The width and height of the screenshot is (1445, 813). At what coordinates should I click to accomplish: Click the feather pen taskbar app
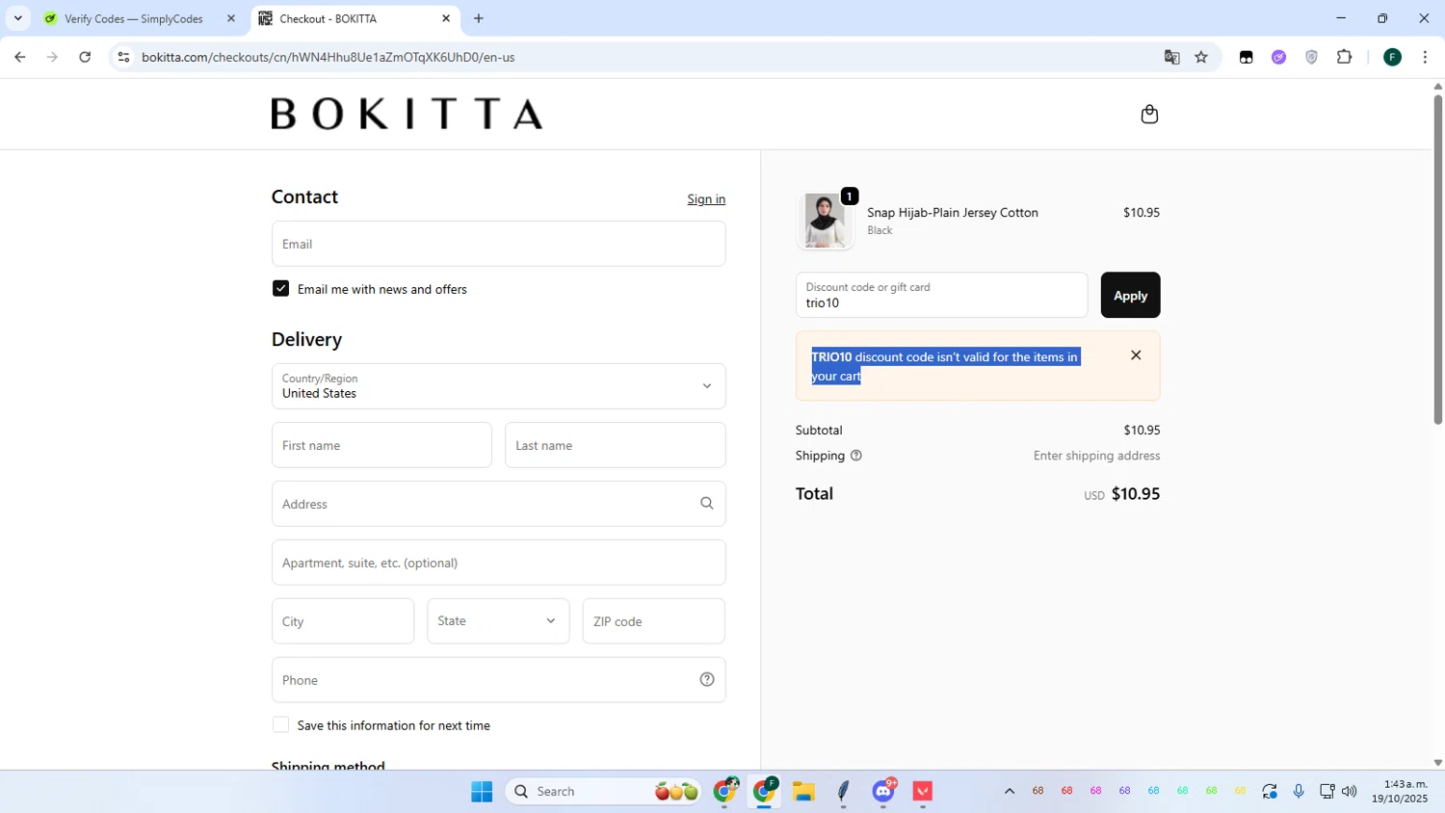(x=843, y=792)
